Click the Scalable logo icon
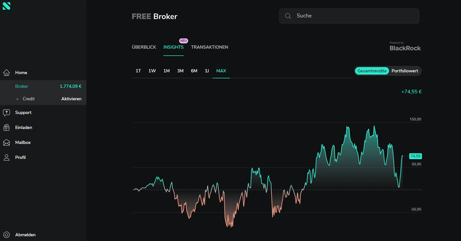Viewport: 461px width, 241px height. pyautogui.click(x=6, y=6)
